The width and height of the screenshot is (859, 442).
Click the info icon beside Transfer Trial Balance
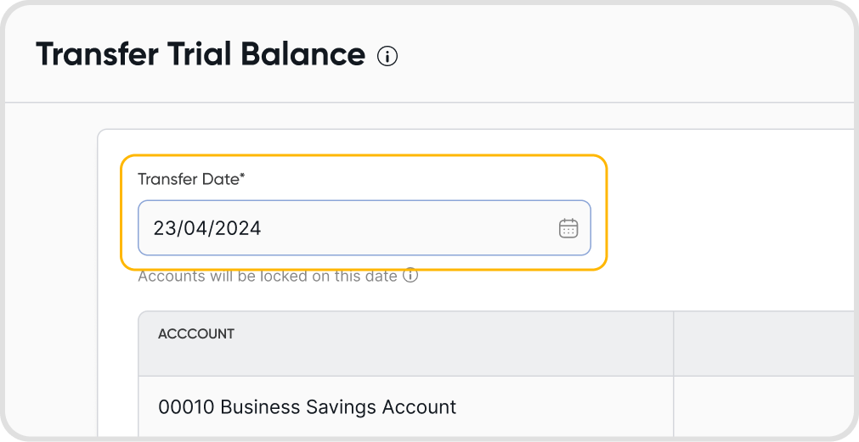(x=387, y=57)
